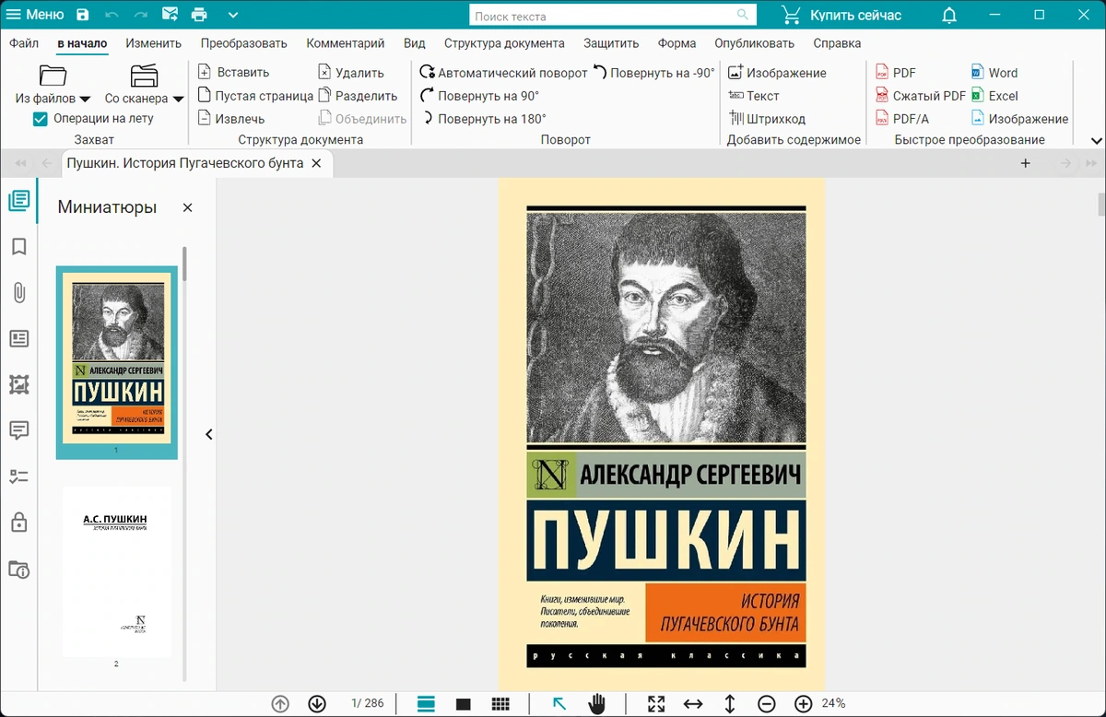Click Автоматический поворот
The height and width of the screenshot is (717, 1106).
503,72
